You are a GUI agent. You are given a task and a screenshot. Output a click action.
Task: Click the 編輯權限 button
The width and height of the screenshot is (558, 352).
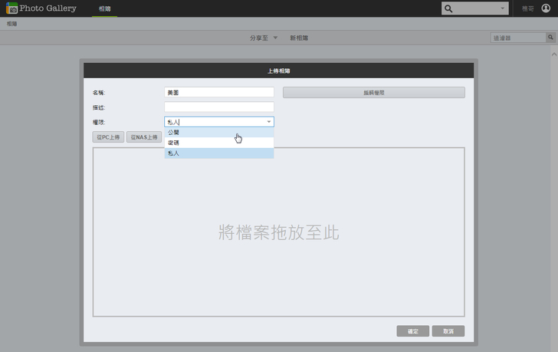coord(374,93)
